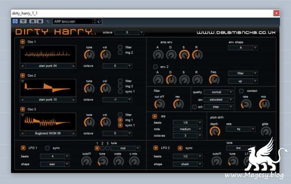Open the LFO 2 shape shark dropdown
This screenshot has width=291, height=184.
(188, 164)
